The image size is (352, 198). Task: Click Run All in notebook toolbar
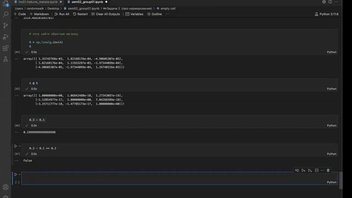[x=62, y=14]
